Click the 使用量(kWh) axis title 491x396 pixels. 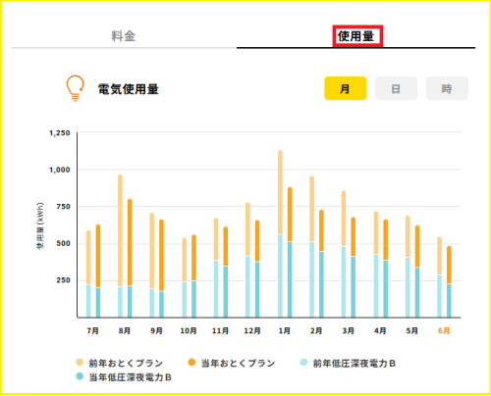pyautogui.click(x=40, y=225)
